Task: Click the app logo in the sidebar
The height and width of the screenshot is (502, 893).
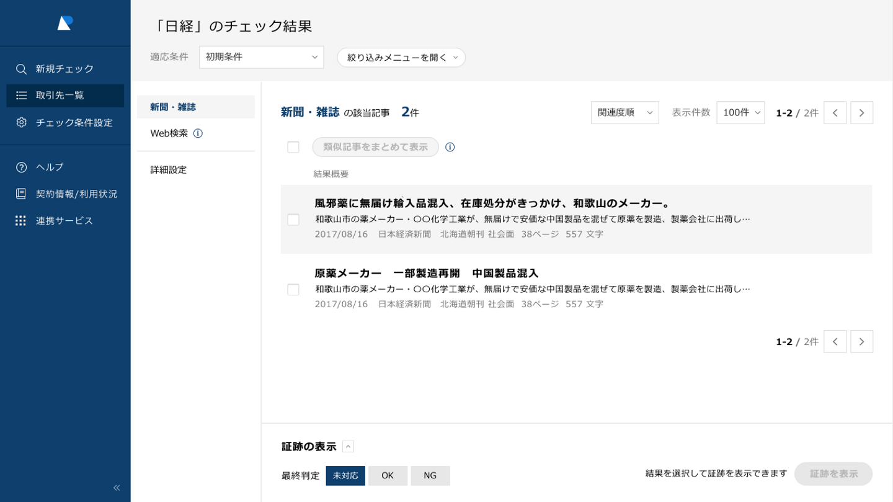Action: tap(65, 23)
